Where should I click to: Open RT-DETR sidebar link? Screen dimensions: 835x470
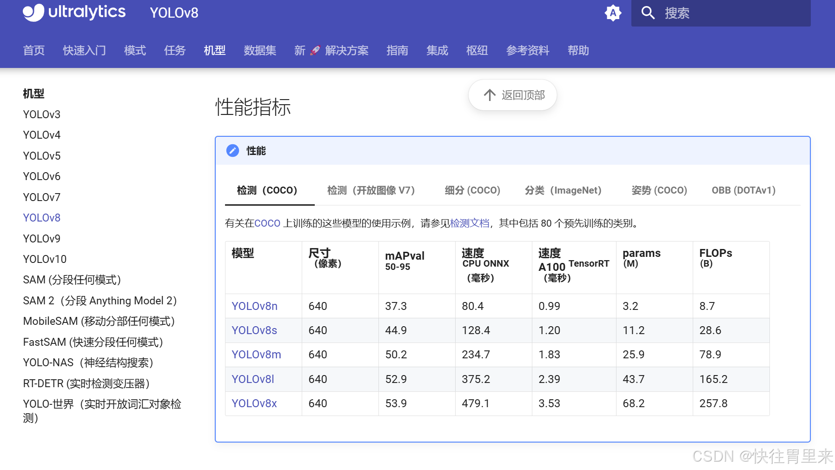point(86,383)
